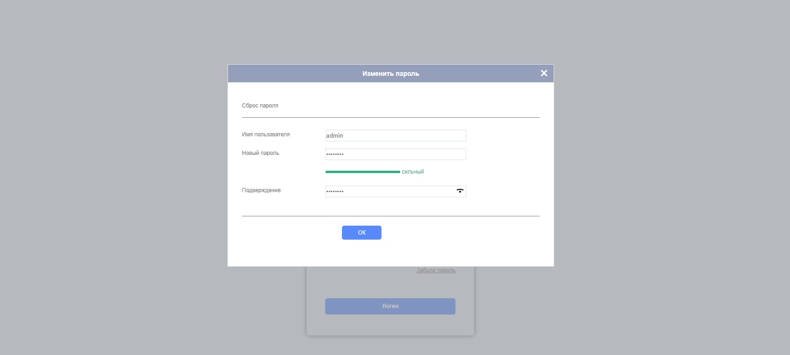
Task: Close the change password dialog
Action: pyautogui.click(x=544, y=73)
